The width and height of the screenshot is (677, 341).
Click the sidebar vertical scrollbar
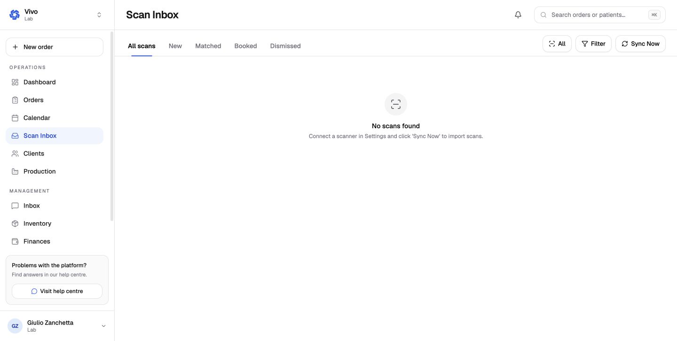(111, 126)
